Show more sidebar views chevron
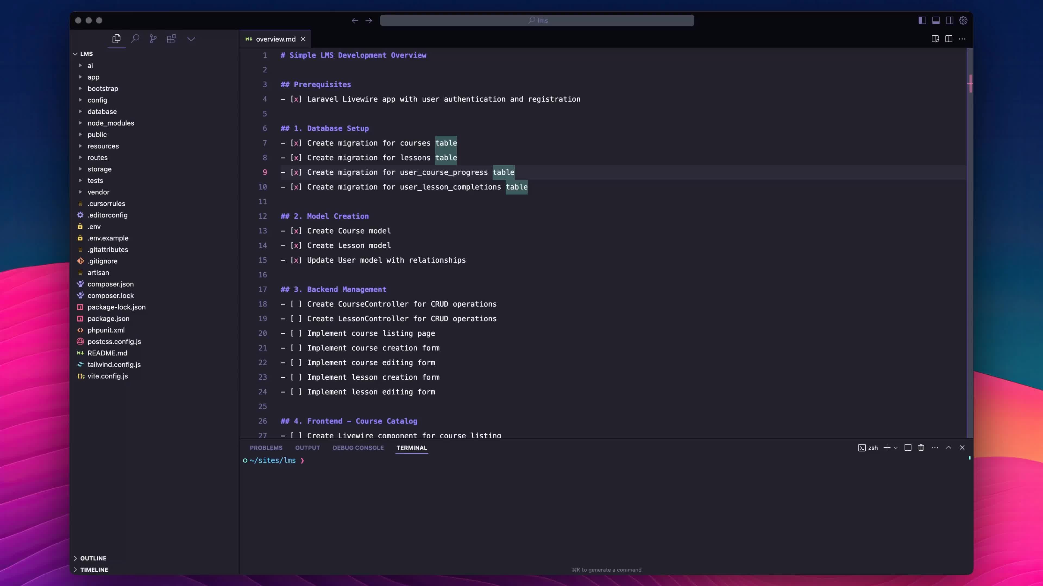This screenshot has height=586, width=1043. [191, 39]
